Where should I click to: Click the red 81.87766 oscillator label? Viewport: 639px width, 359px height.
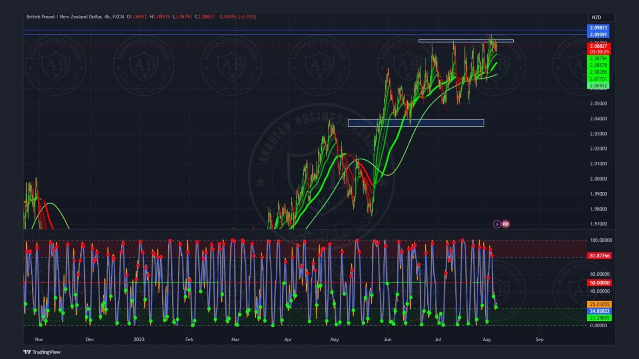599,256
